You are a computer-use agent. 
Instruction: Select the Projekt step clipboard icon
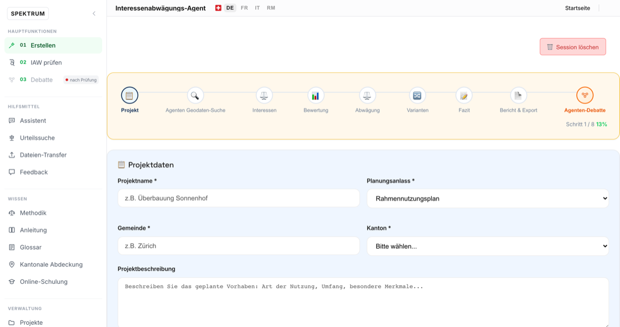pos(130,95)
